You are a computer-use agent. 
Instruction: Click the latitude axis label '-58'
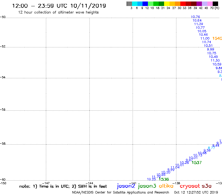[3, 144]
